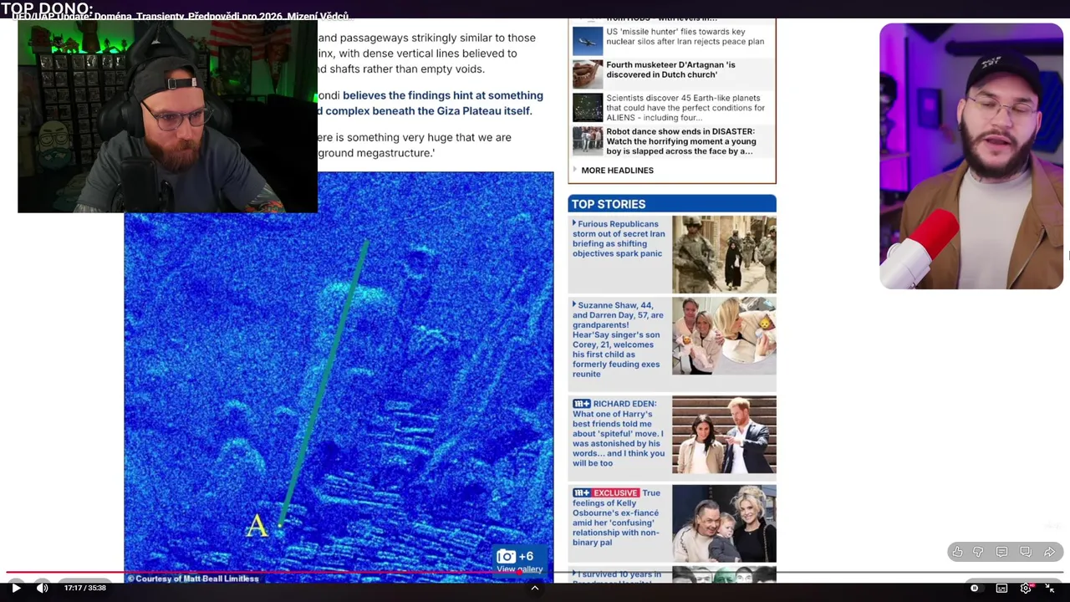Expand the up chevron in player bar
Image resolution: width=1070 pixels, height=602 pixels.
point(535,588)
